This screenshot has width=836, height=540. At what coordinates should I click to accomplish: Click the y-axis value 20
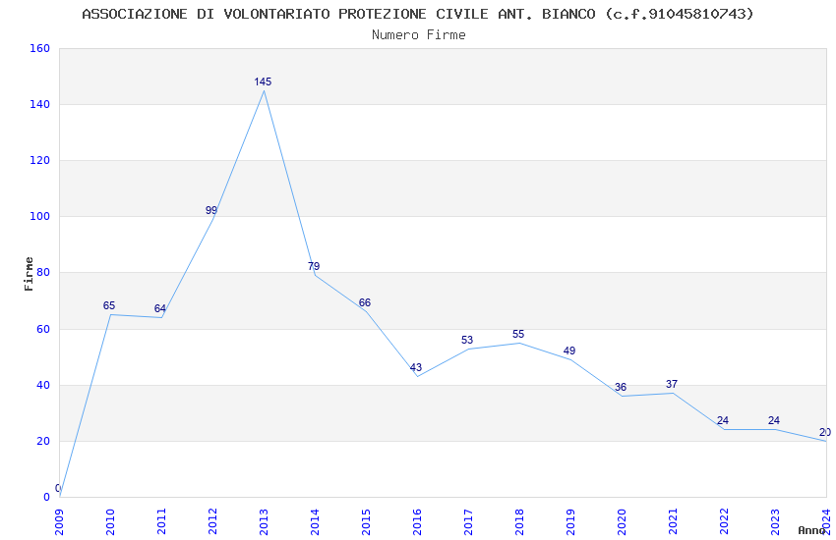coord(43,441)
